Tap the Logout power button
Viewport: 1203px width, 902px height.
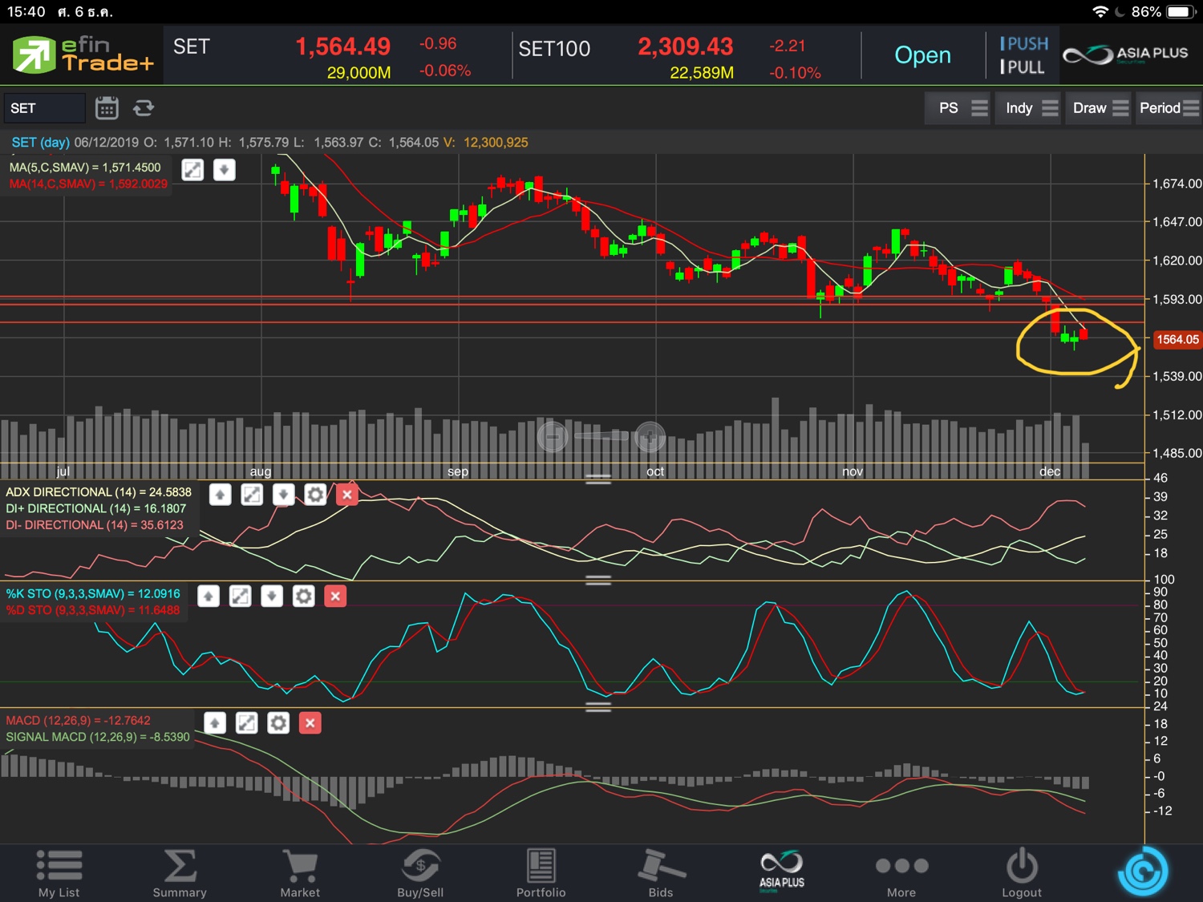[x=1022, y=873]
